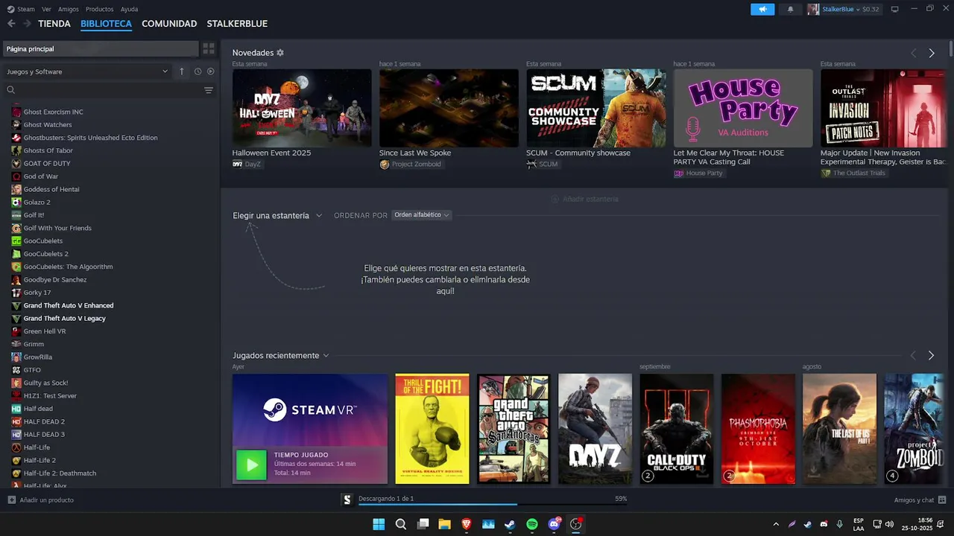
Task: Expand Jugados recientemente shelf dropdown
Action: [x=280, y=356]
